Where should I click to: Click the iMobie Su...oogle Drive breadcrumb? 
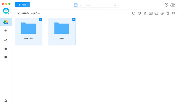(31, 13)
